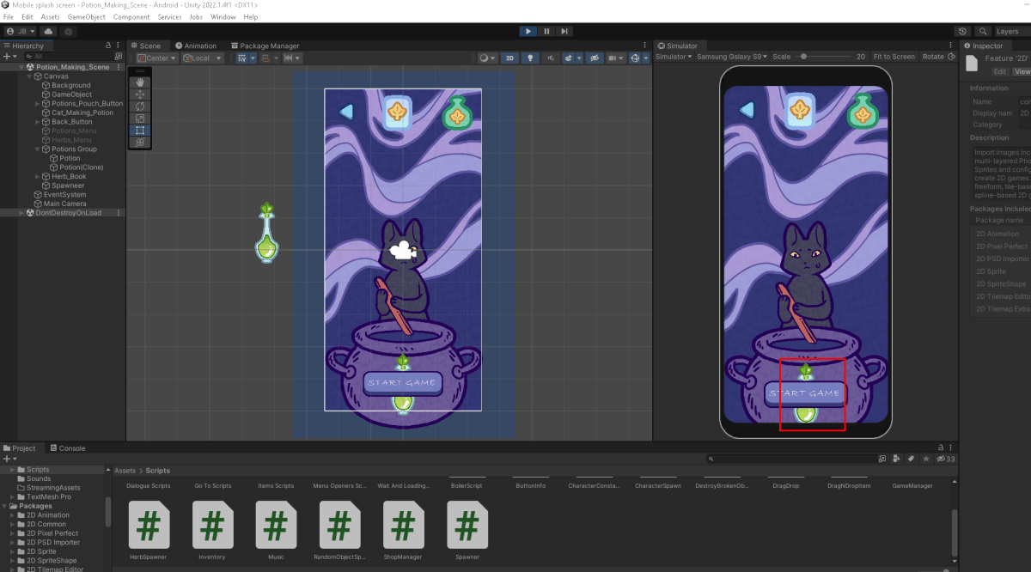This screenshot has height=572, width=1031.
Task: Activate the Rect Transform tool
Action: click(139, 131)
